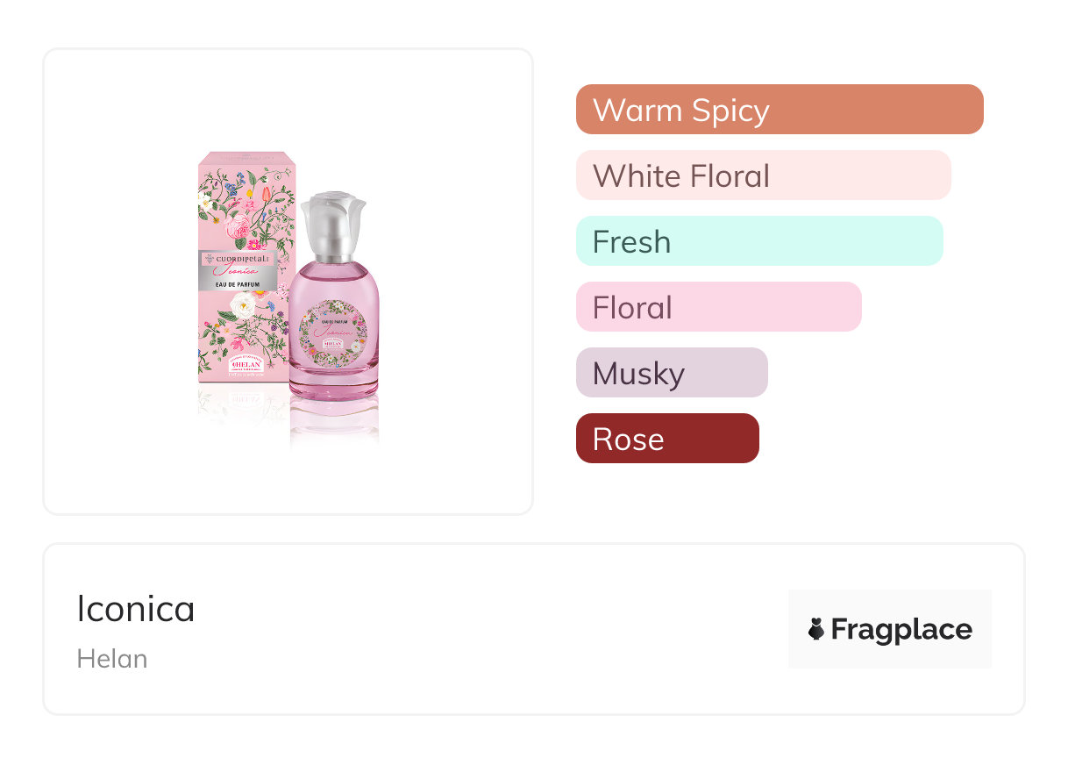Viewport: 1068px width, 758px height.
Task: Click the Fragplace perfume bottle logo icon
Action: pyautogui.click(x=816, y=629)
